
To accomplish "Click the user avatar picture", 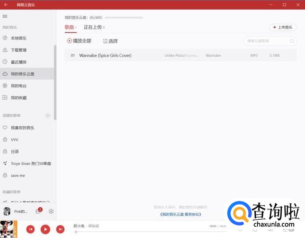I will coord(7,211).
